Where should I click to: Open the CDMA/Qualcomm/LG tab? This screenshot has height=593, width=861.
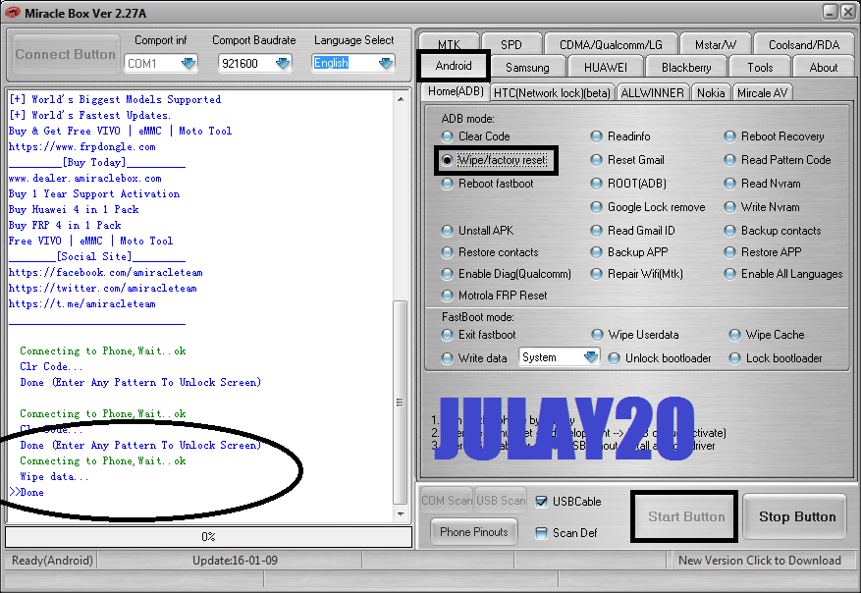(x=611, y=44)
